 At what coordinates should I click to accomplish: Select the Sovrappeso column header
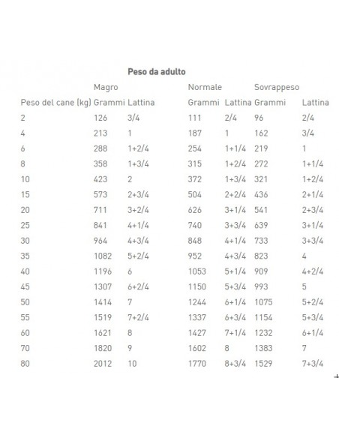277,88
